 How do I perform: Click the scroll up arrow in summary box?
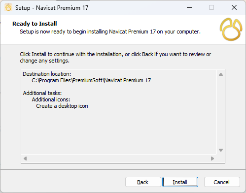[x=221, y=74]
